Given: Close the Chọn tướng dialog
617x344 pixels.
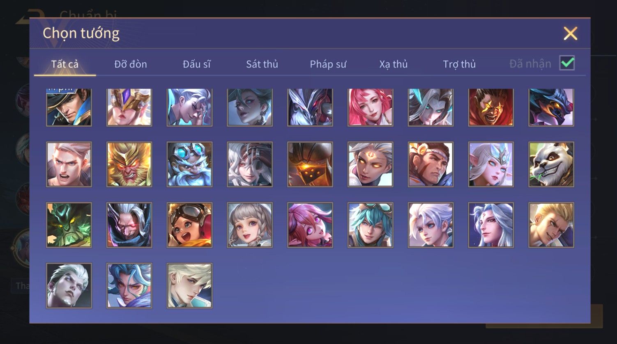Looking at the screenshot, I should (570, 34).
